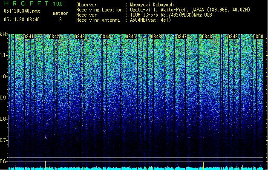The image size is (268, 170).
Task: Select the ICOM IC-575 receiver frequency text
Action: (x=171, y=15)
